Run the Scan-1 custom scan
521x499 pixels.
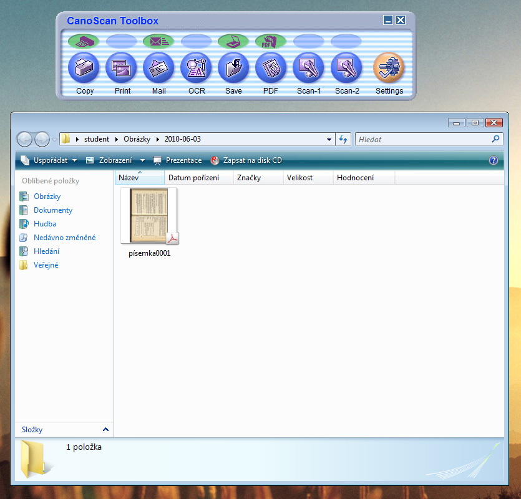pos(308,68)
